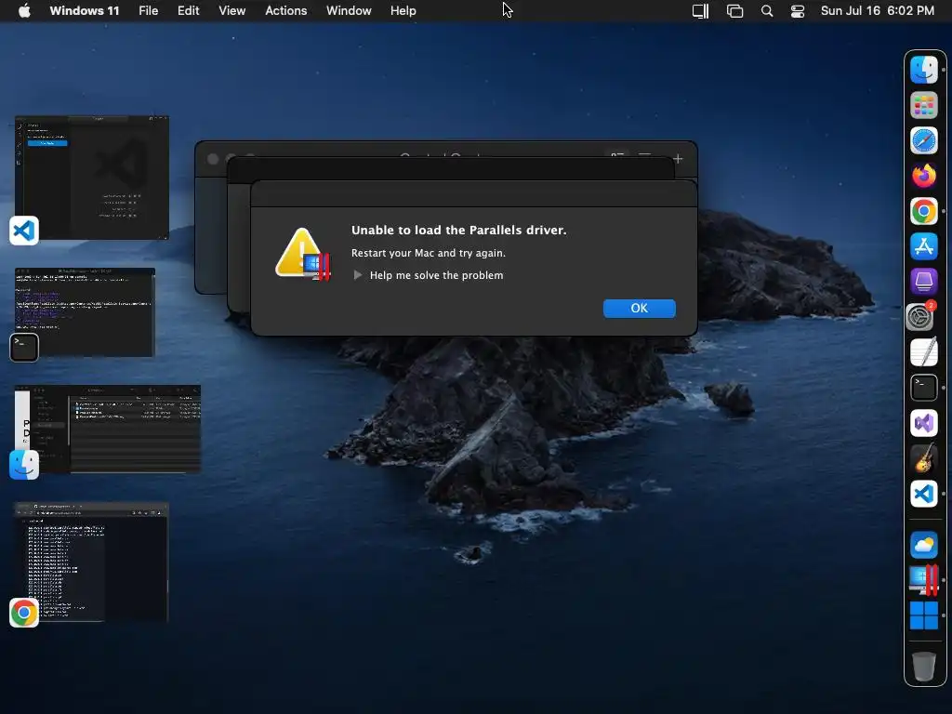Screen dimensions: 952x714
Task: Click the Terminal app badge in Stage Manager
Action: point(23,348)
